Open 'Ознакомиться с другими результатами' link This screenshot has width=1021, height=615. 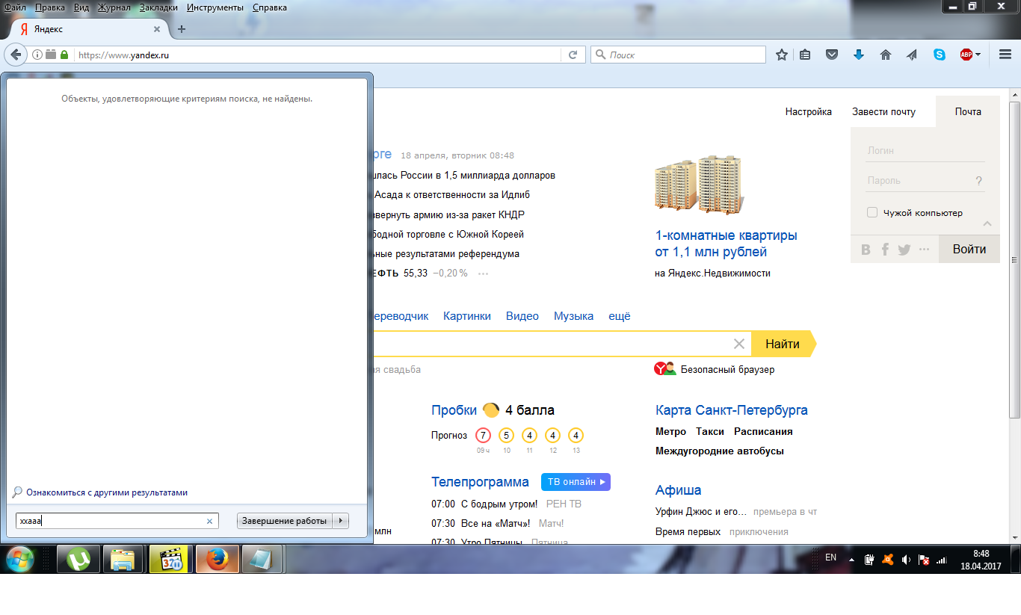point(107,492)
